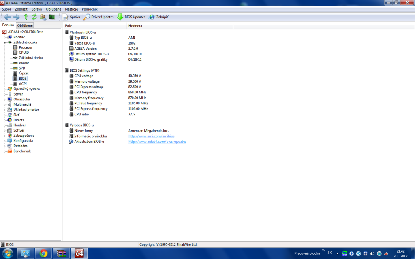
Task: Open the ami.com/amibios link
Action: pyautogui.click(x=148, y=136)
